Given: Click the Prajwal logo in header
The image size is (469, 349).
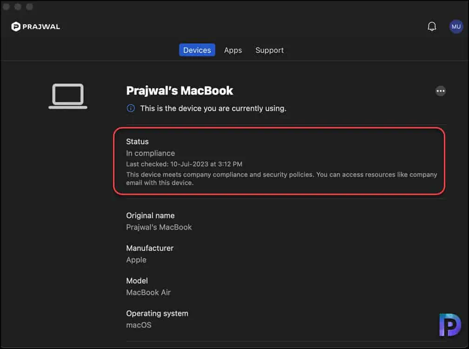Looking at the screenshot, I should click(35, 27).
